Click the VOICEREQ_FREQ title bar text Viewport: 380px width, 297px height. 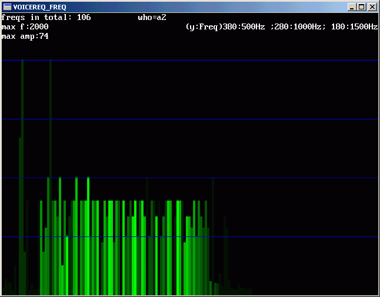[39, 7]
